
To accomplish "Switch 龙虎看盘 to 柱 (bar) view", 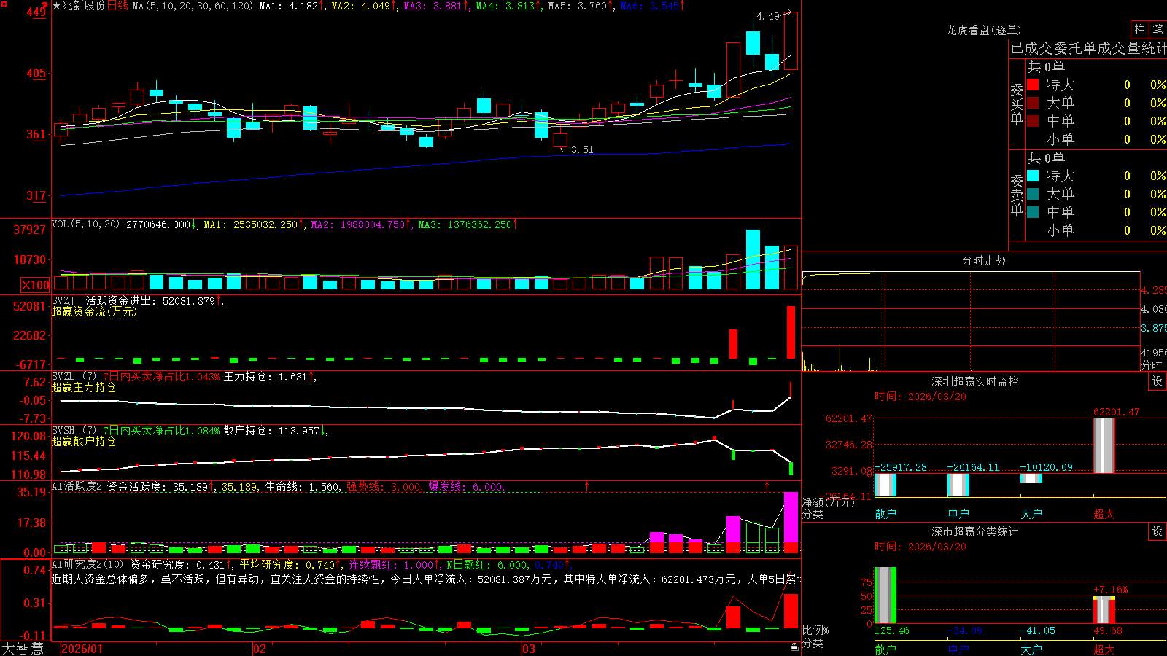I will pyautogui.click(x=1139, y=30).
